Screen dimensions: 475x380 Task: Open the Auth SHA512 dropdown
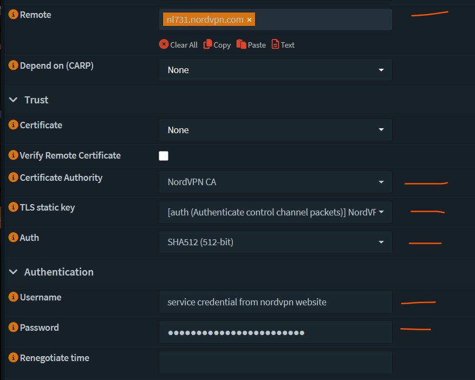point(275,242)
